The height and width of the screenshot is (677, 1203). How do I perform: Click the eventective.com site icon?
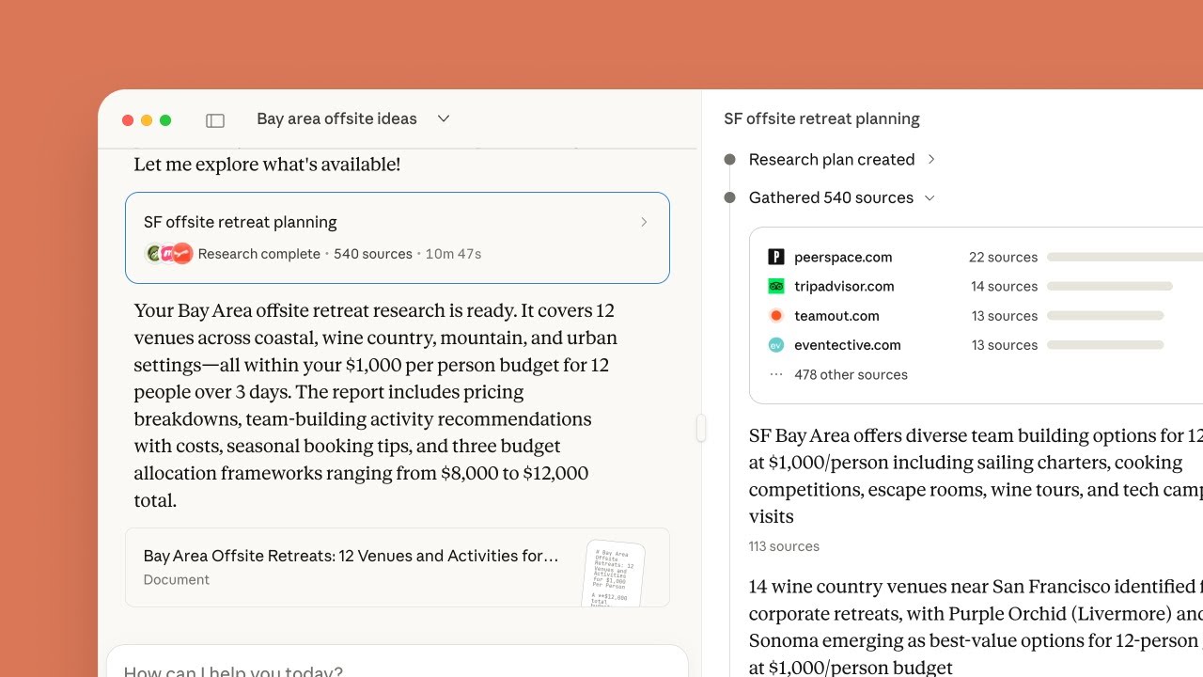point(776,344)
